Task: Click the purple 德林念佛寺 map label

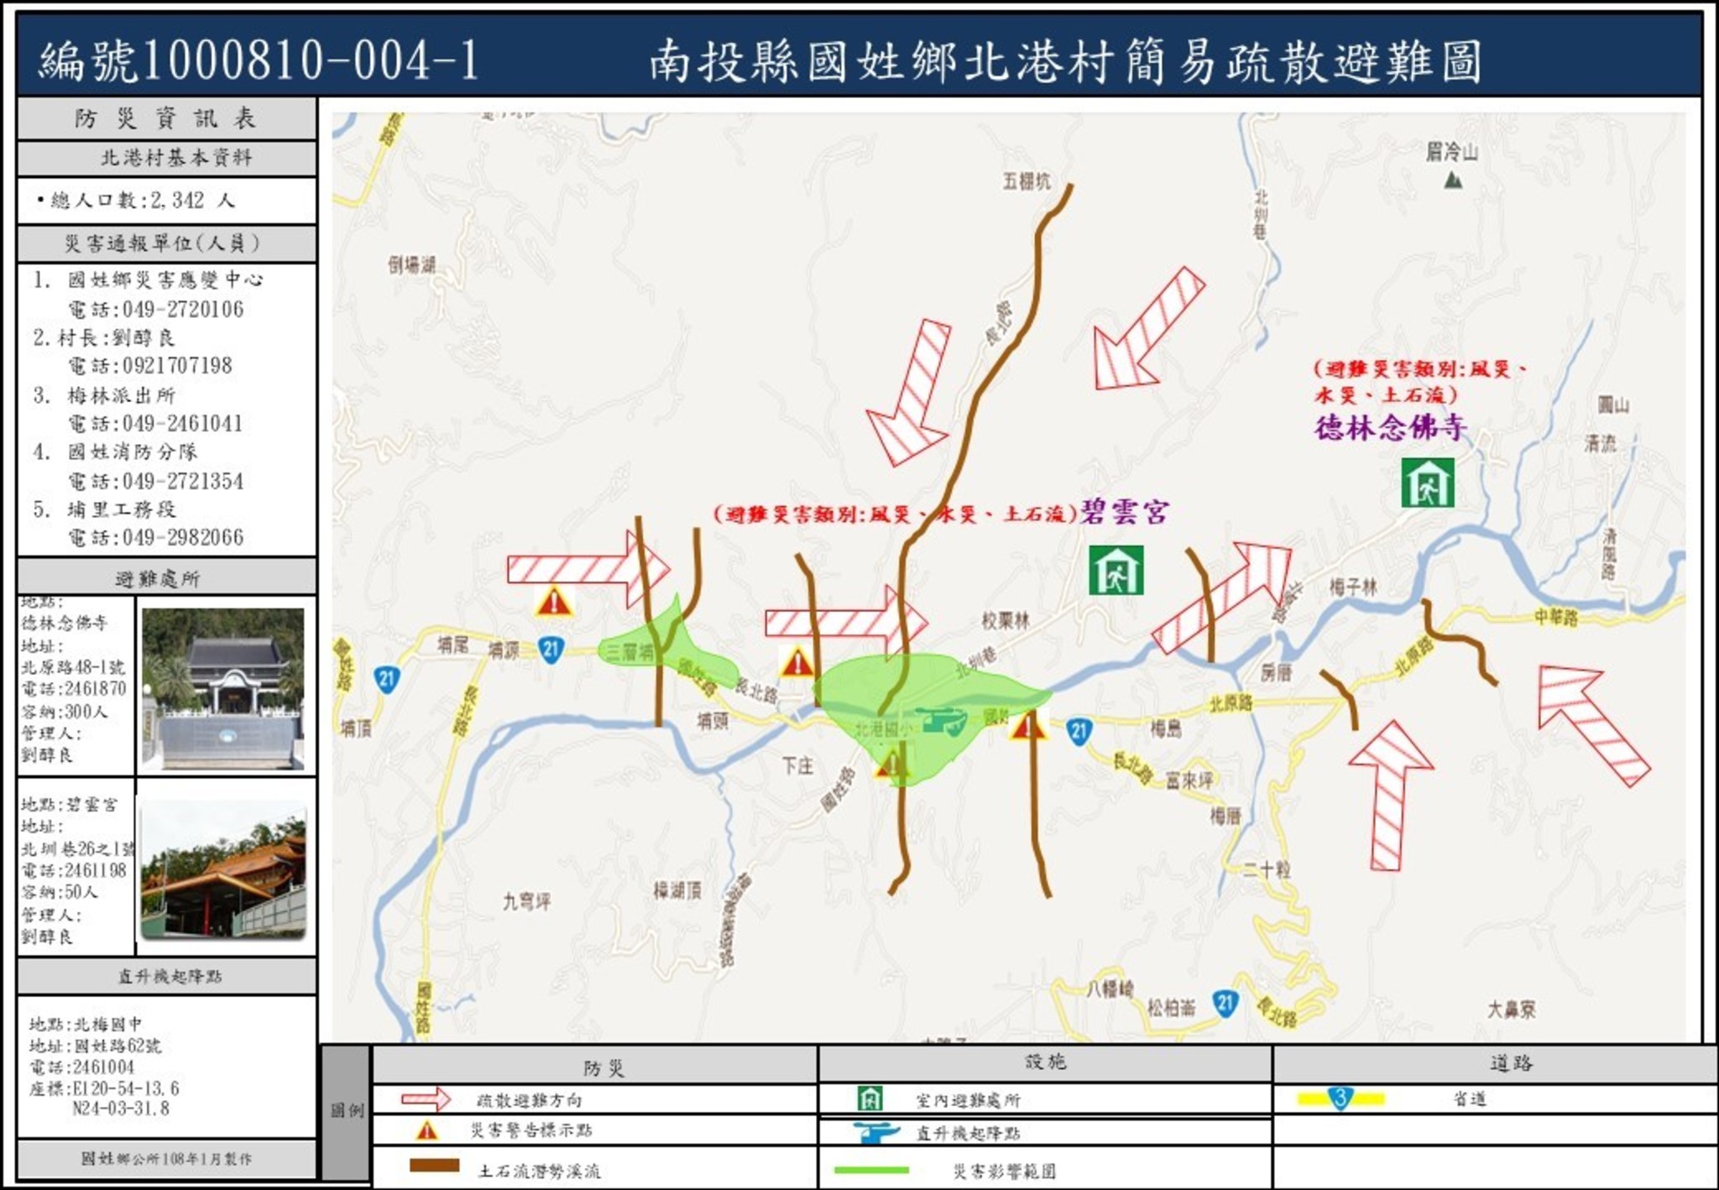Action: coord(1390,428)
